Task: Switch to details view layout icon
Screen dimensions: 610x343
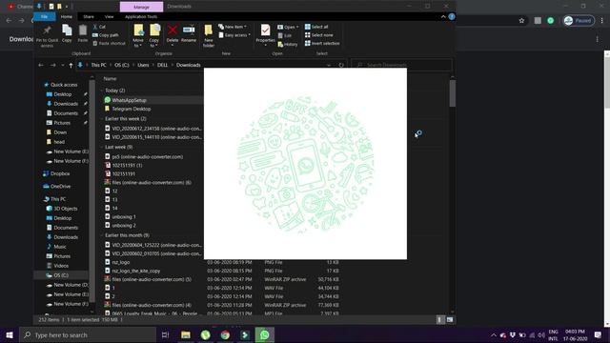Action: (439, 320)
